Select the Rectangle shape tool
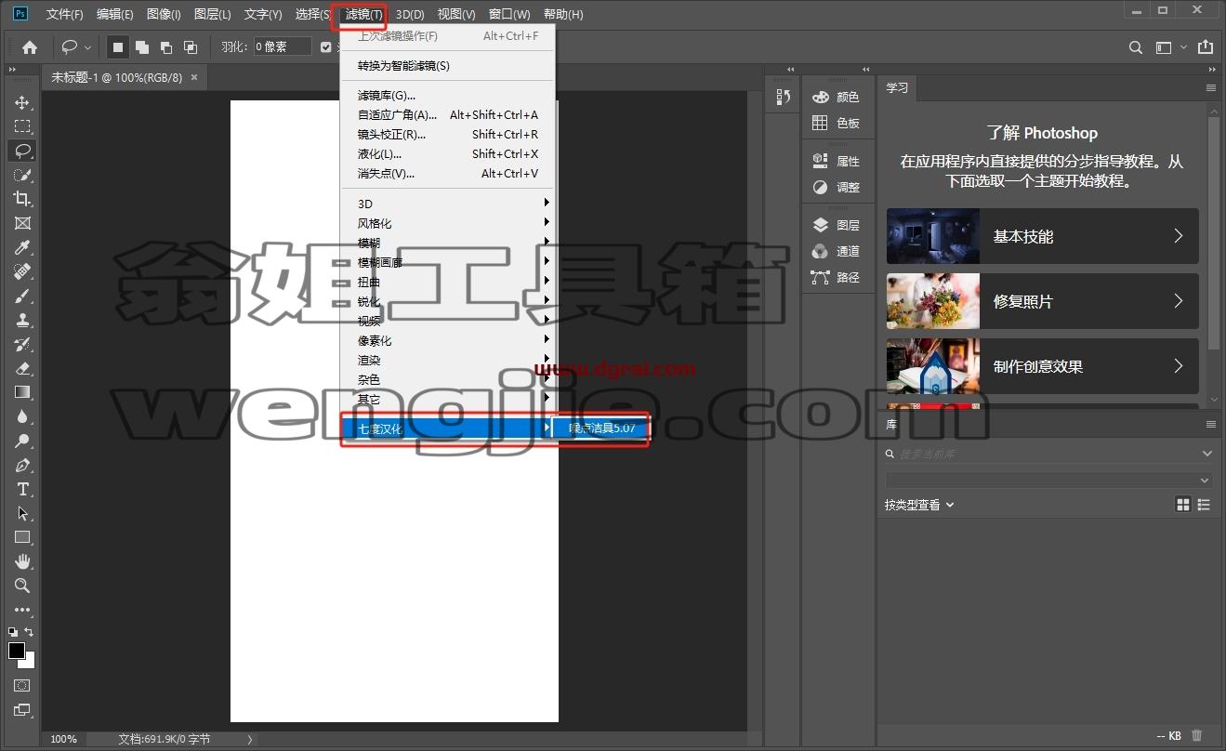The image size is (1226, 751). click(x=22, y=537)
